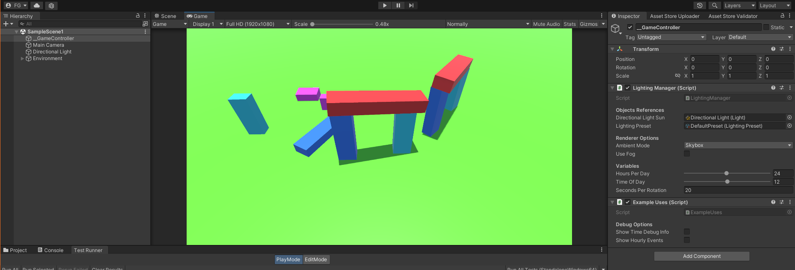795x270 pixels.
Task: Open the cloud services icon
Action: (x=37, y=5)
